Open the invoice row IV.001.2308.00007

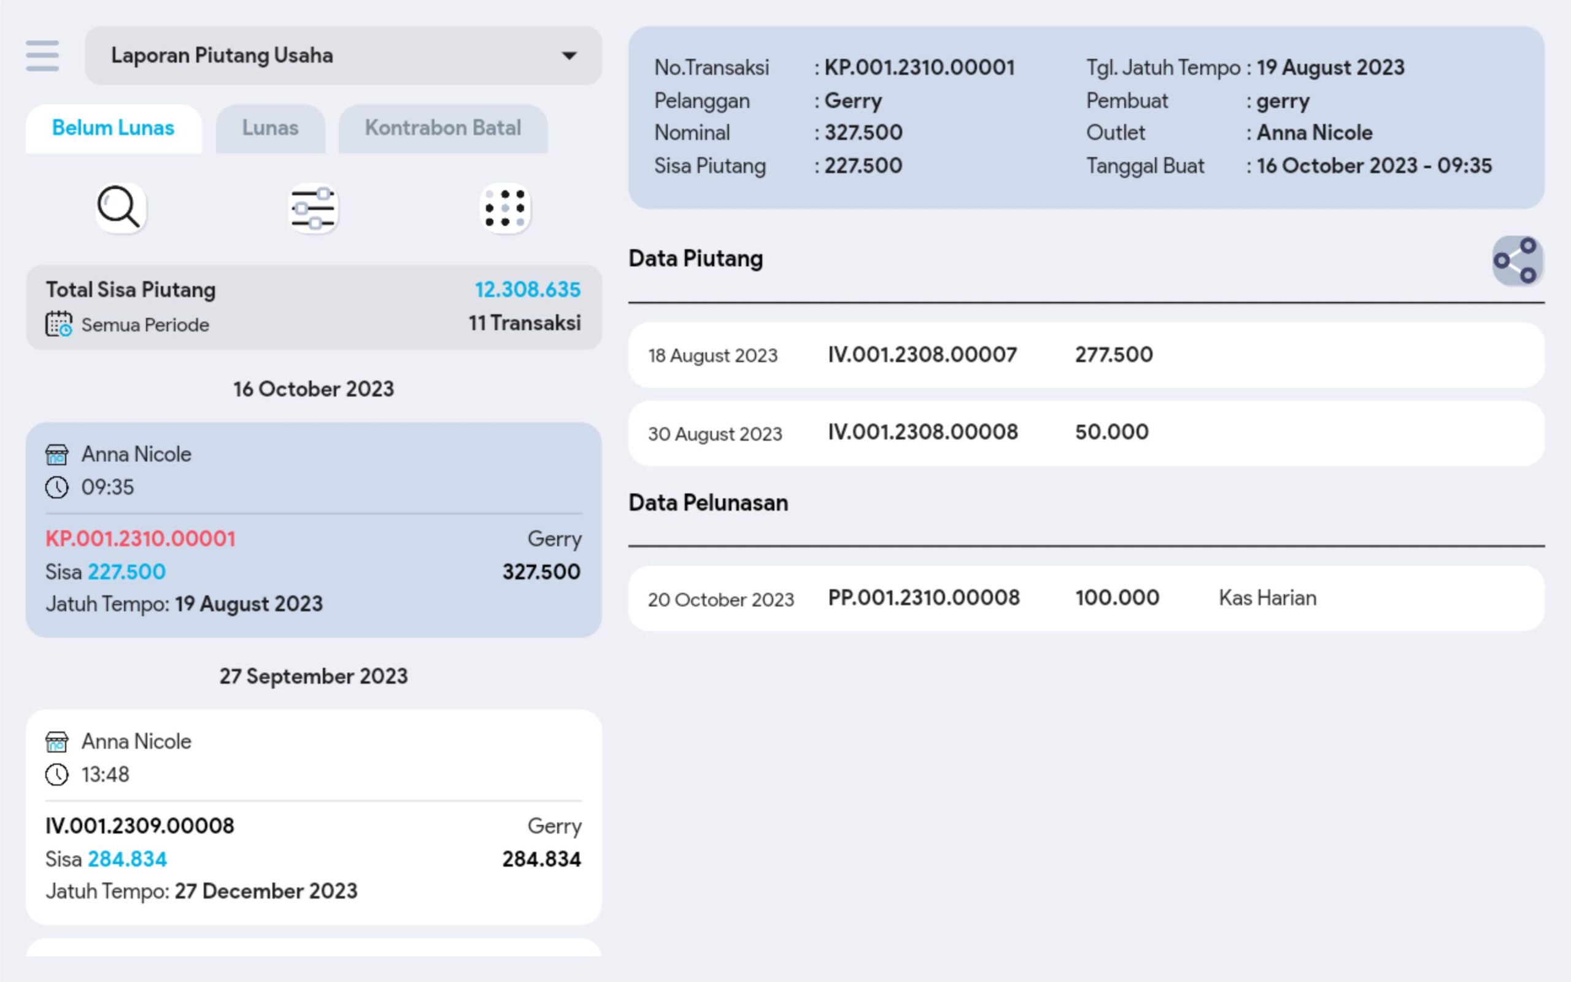[922, 355]
